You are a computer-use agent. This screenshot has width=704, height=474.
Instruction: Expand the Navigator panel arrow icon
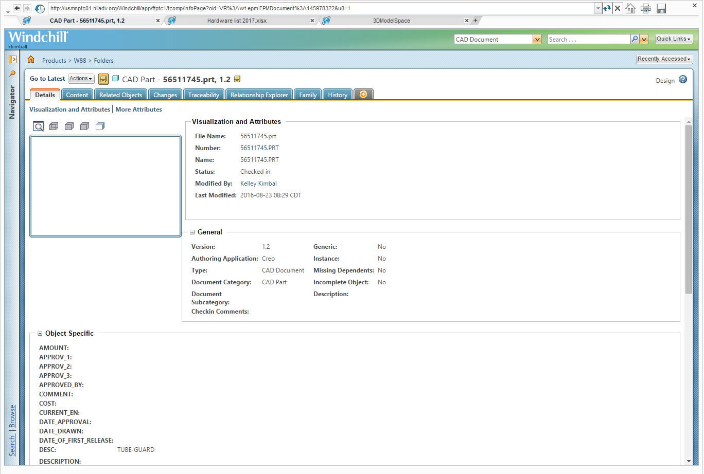tap(13, 60)
